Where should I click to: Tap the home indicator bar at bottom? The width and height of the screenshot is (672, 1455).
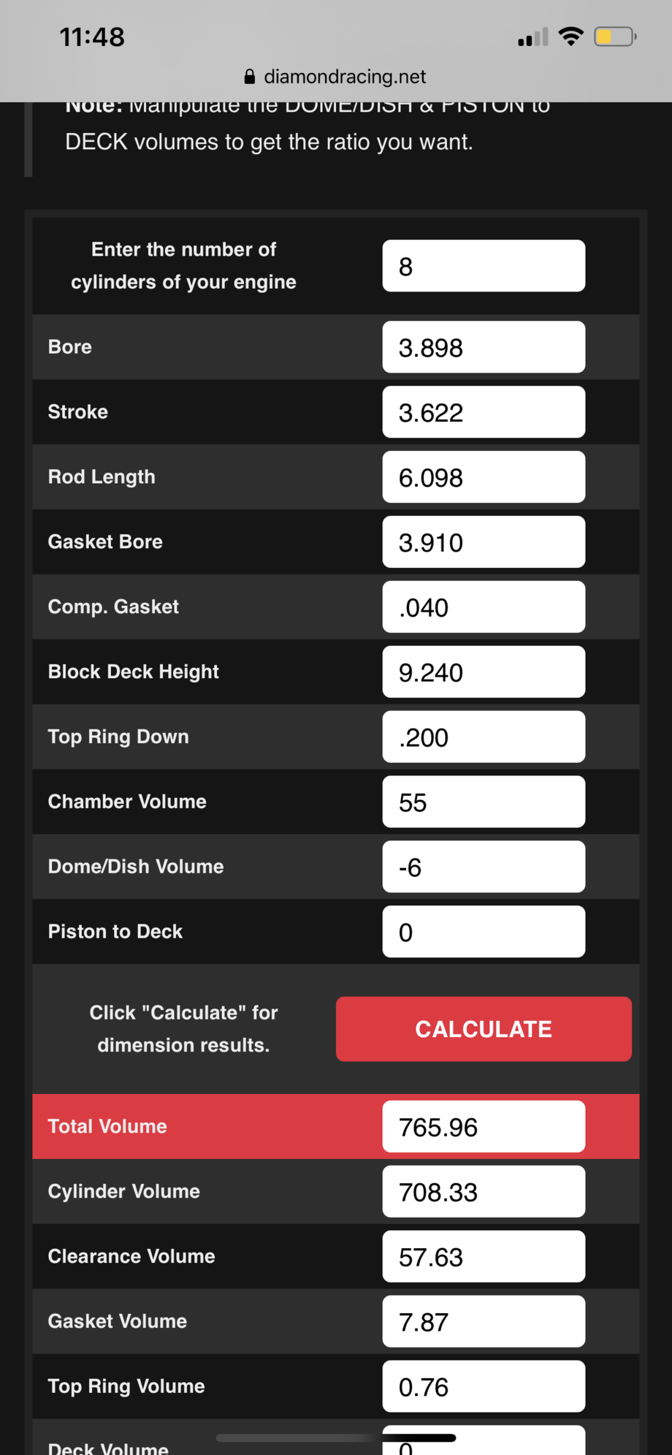tap(336, 1438)
